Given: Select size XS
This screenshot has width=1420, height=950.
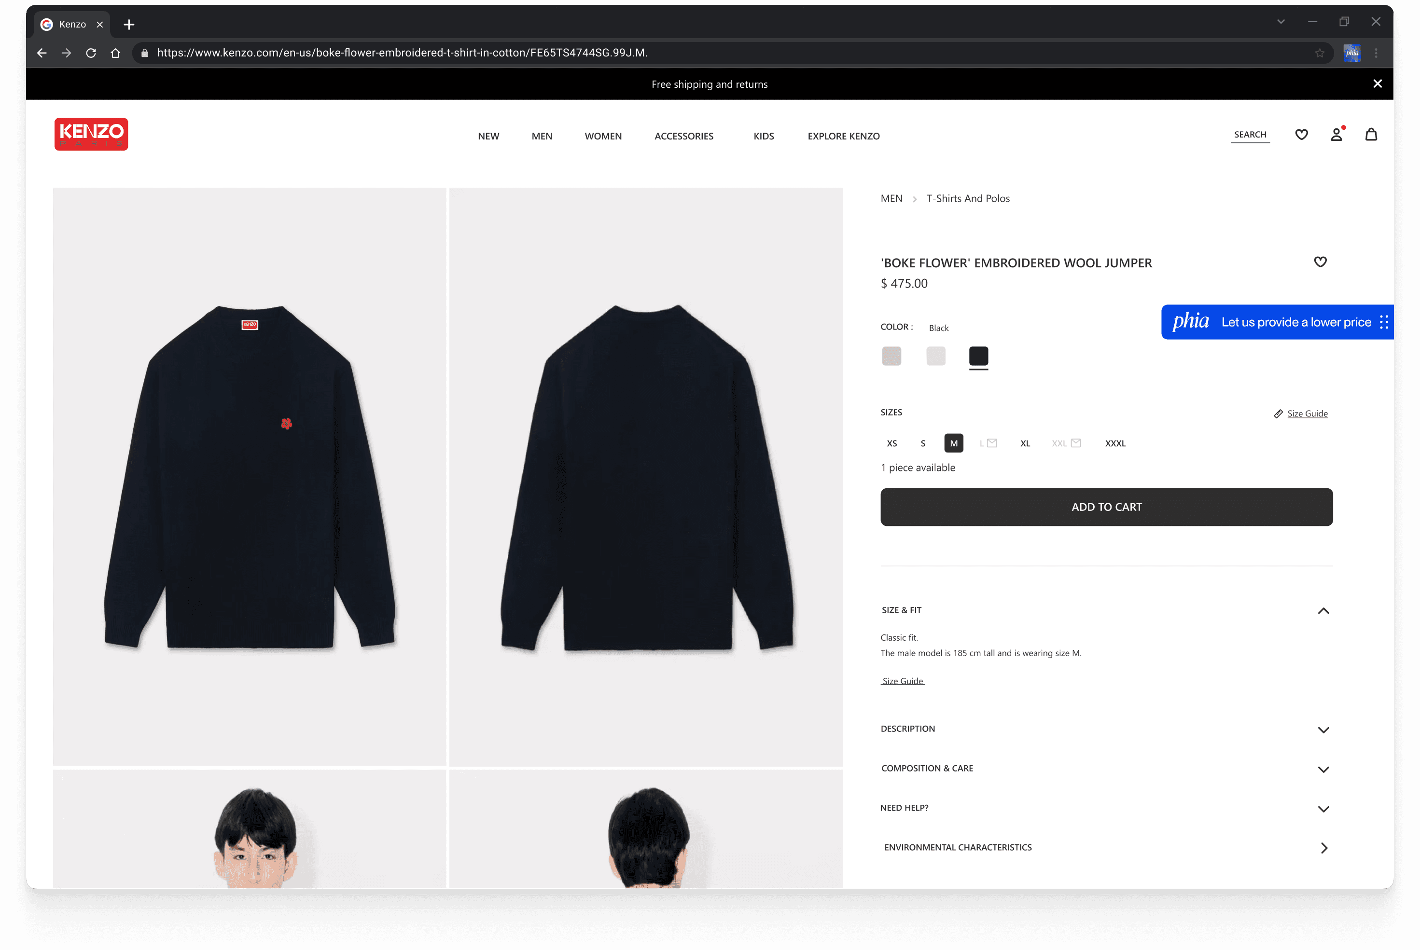Looking at the screenshot, I should click(891, 443).
